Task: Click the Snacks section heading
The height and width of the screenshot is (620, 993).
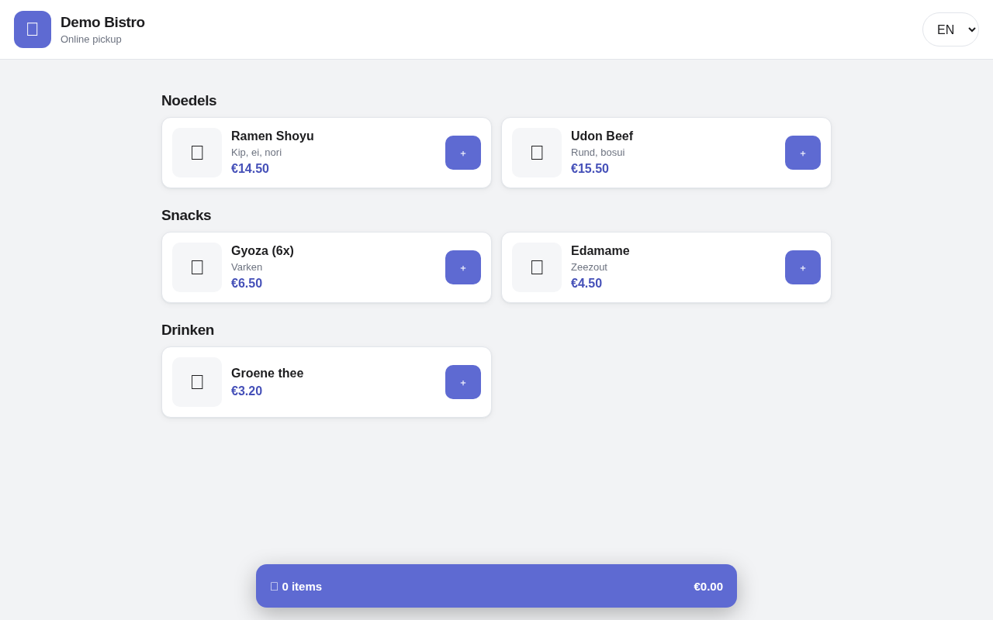Action: 186,215
